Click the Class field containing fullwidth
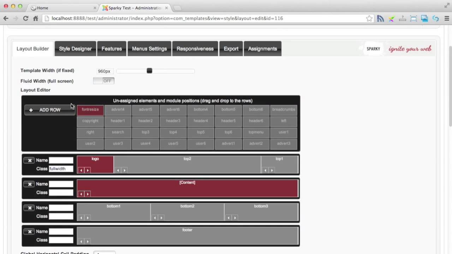The image size is (452, 254). (61, 169)
